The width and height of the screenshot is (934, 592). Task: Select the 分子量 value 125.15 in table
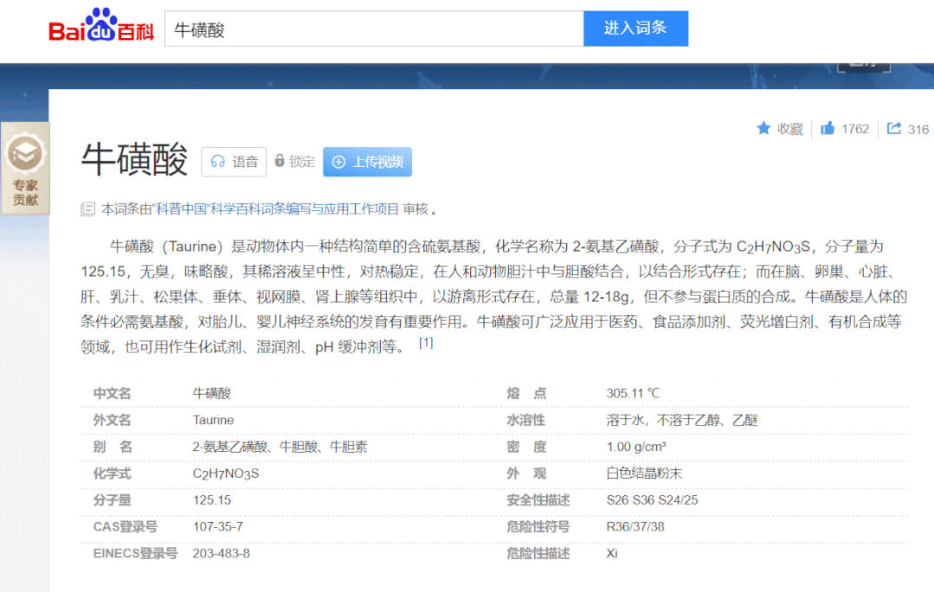point(212,500)
